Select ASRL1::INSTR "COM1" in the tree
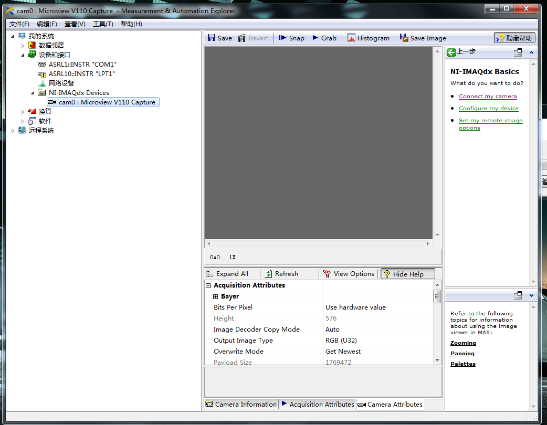 [x=82, y=64]
